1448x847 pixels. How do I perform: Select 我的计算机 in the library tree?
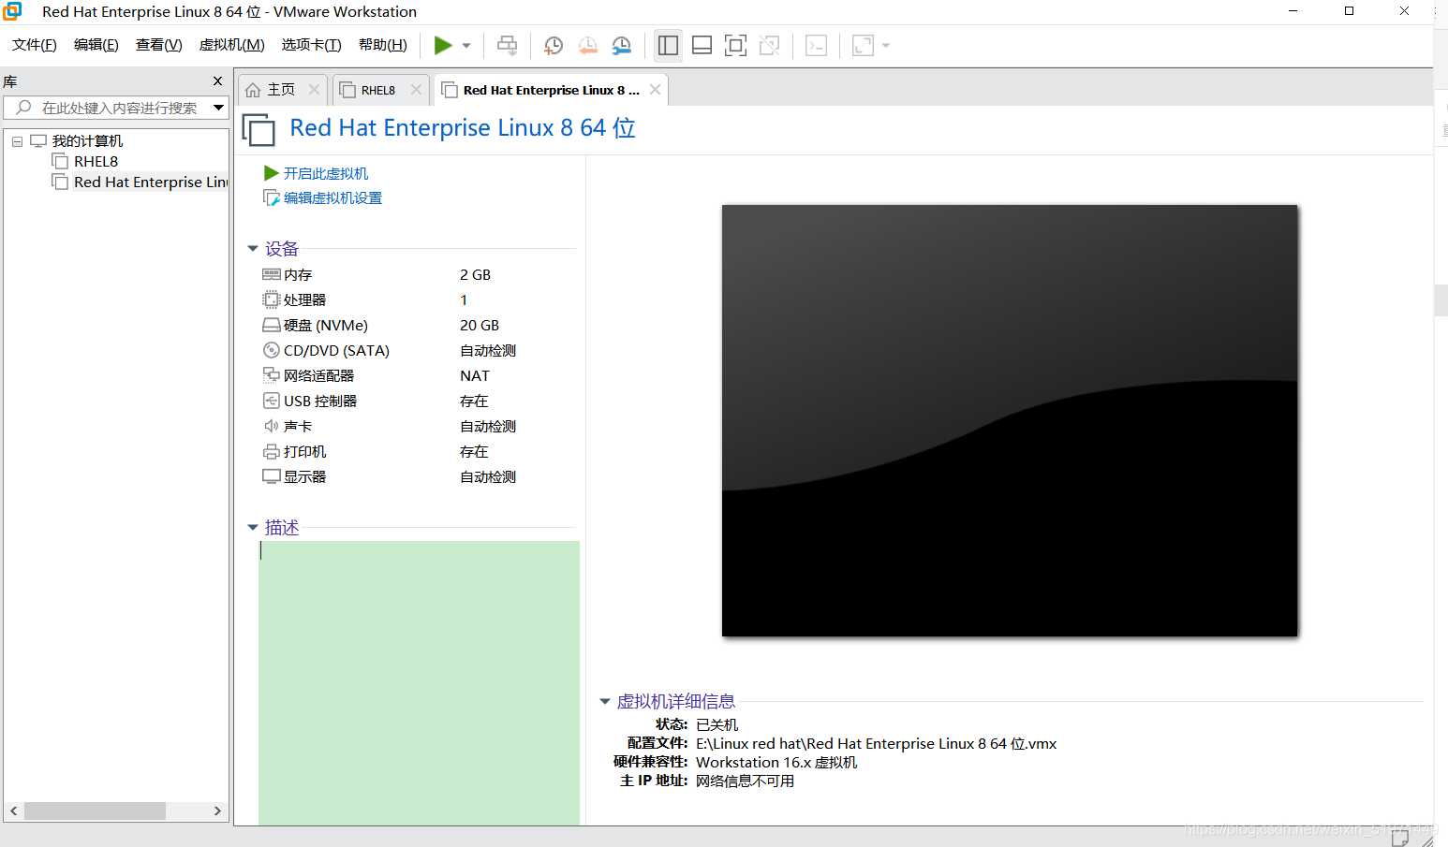87,141
